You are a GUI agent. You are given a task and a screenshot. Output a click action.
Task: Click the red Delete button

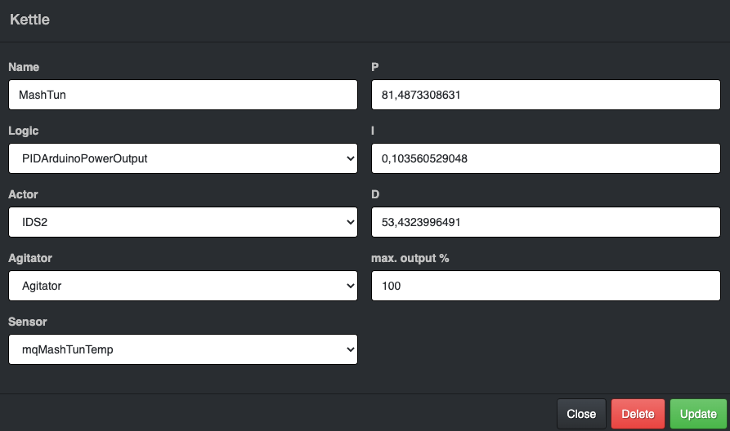[638, 414]
